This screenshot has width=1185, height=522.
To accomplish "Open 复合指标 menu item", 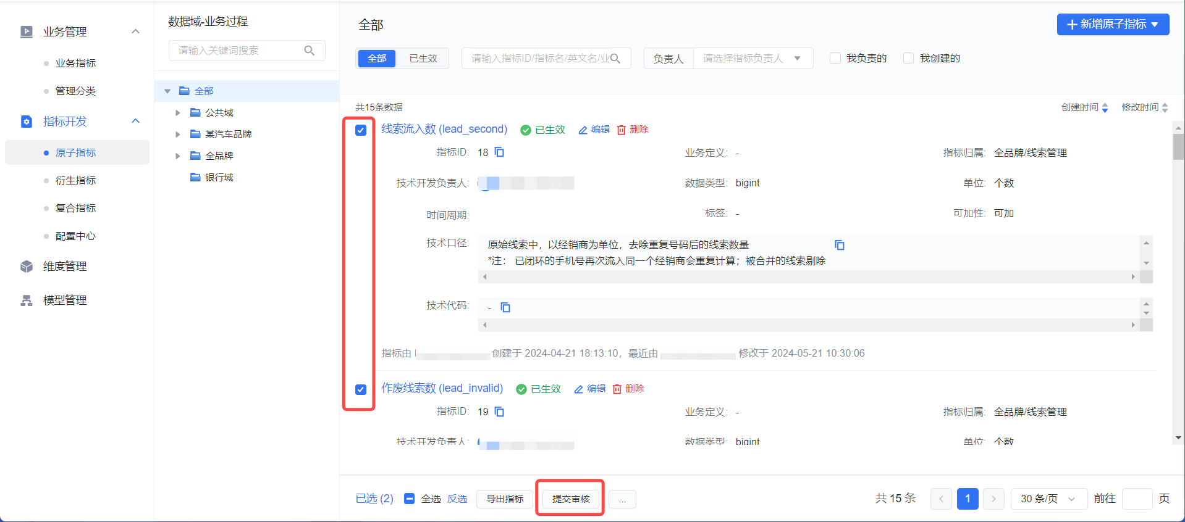I will pyautogui.click(x=75, y=208).
